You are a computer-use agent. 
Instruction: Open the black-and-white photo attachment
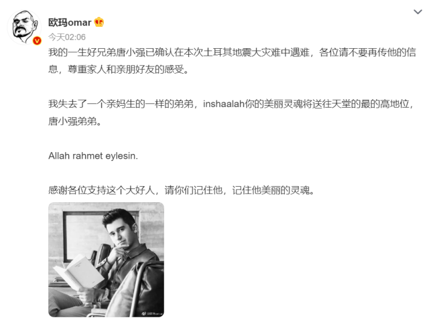pyautogui.click(x=106, y=260)
